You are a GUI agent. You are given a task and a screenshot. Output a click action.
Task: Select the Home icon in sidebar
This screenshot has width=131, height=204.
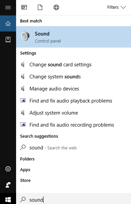[x=8, y=23]
